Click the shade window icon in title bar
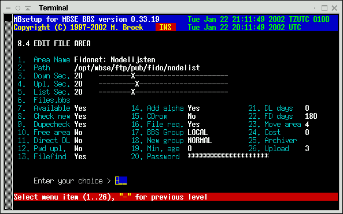This screenshot has width=343, height=214. 28,8
